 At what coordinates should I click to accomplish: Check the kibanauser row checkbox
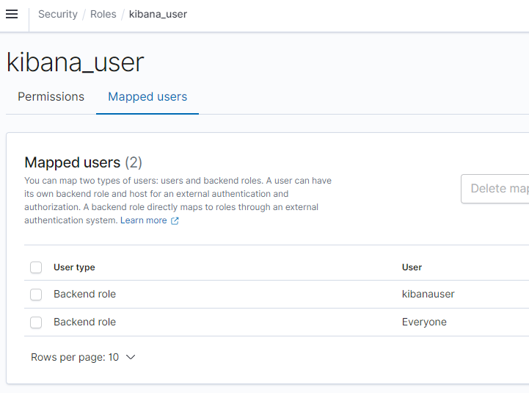coord(36,295)
